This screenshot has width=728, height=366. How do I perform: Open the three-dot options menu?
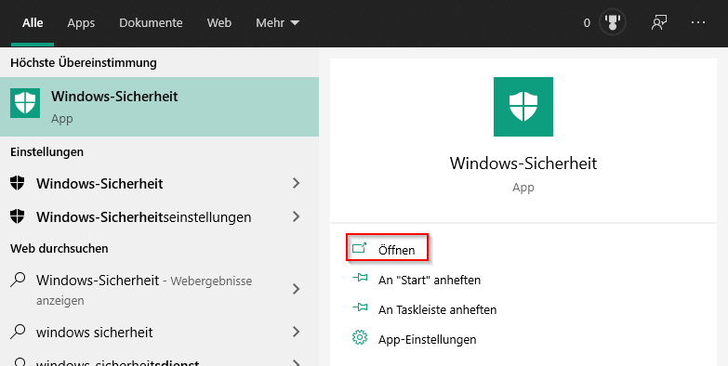point(698,22)
